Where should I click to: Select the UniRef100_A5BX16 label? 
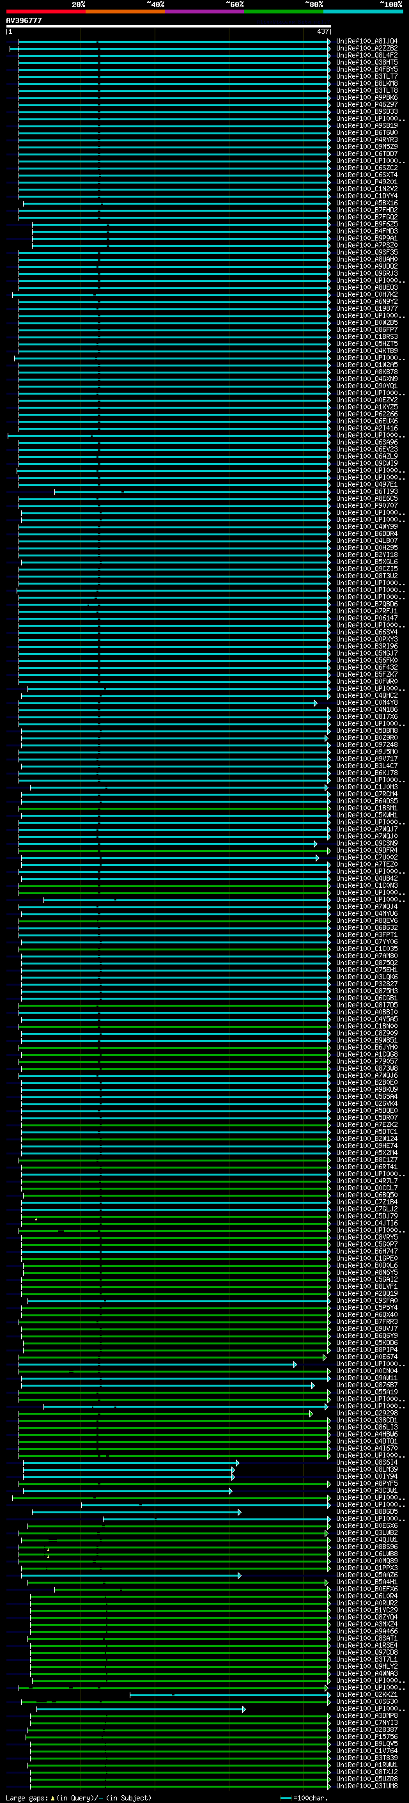(366, 203)
